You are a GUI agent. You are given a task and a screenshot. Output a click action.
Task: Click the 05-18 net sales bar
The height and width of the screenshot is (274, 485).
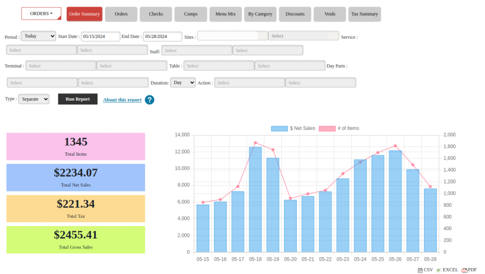(x=255, y=200)
